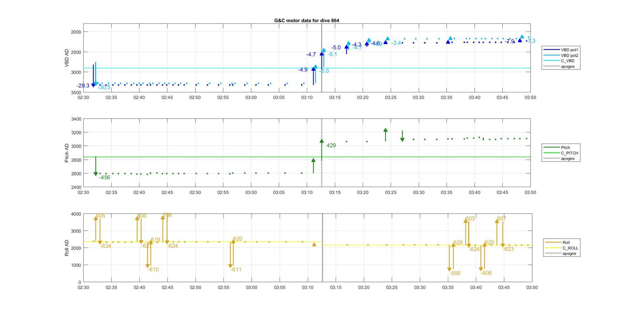Click the "620" roll data label

pos(238,239)
